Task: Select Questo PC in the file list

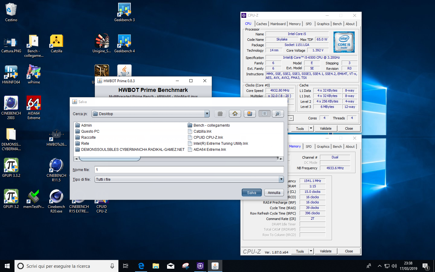Action: click(x=87, y=131)
